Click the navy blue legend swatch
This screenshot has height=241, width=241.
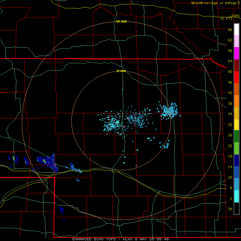(x=236, y=160)
